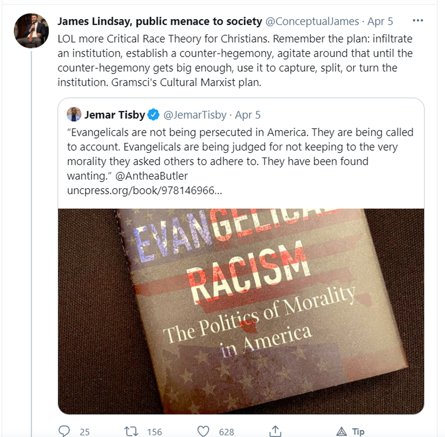Image resolution: width=445 pixels, height=437 pixels.
Task: Open the share tweet icon
Action: pos(275,431)
